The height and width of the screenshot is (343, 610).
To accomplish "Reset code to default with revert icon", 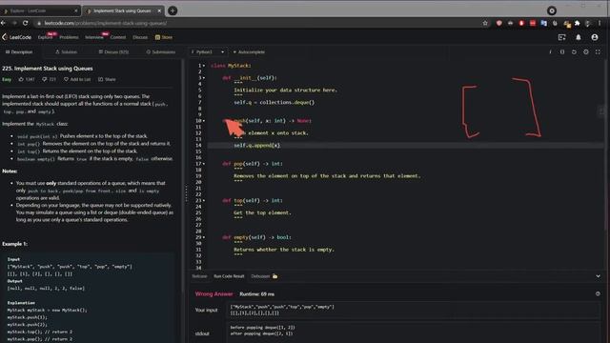I will coord(574,51).
